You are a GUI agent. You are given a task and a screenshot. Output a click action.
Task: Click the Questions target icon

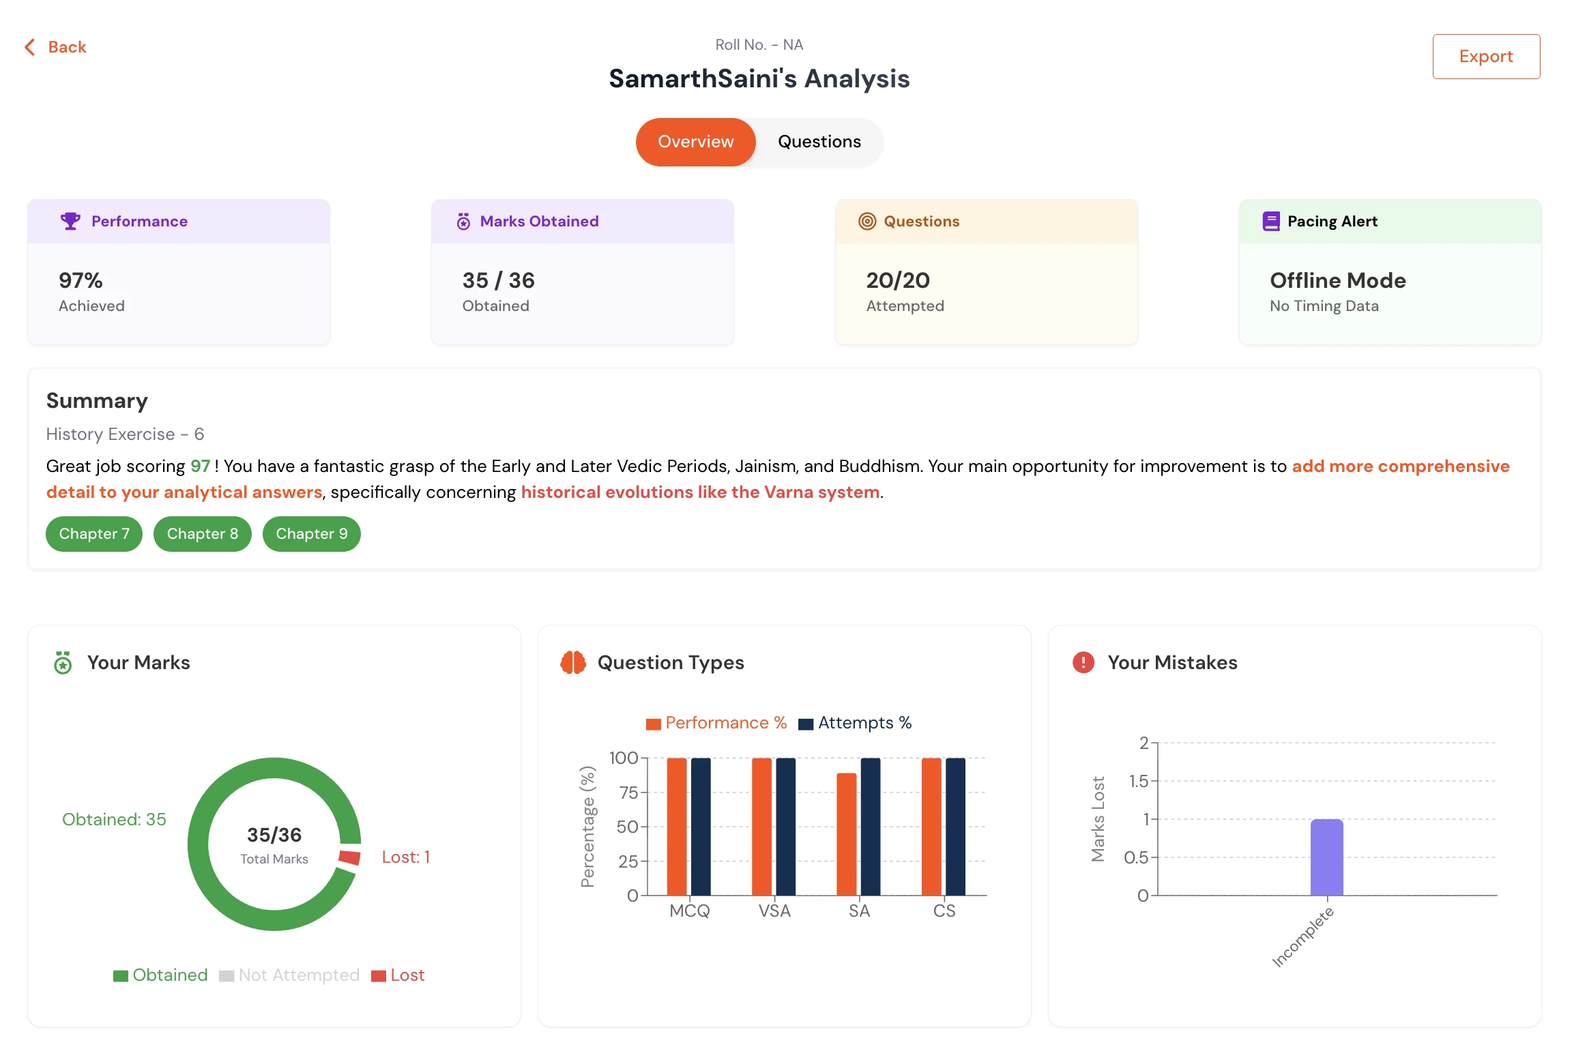(x=867, y=222)
